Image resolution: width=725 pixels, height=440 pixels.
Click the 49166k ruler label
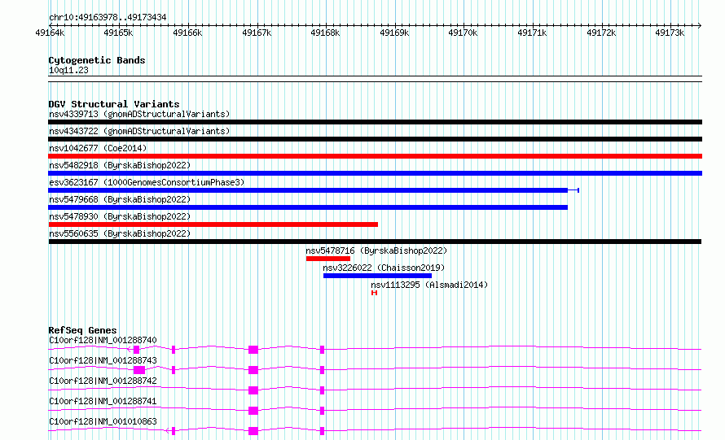(187, 33)
